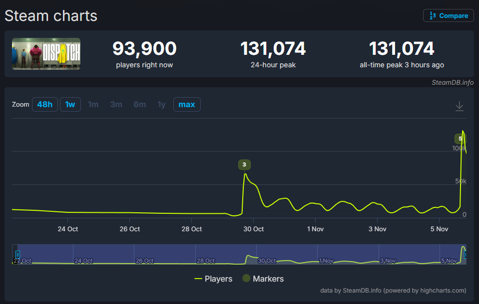Click the data by SteamDB.info highcharts text
Image resolution: width=479 pixels, height=304 pixels.
pyautogui.click(x=393, y=291)
